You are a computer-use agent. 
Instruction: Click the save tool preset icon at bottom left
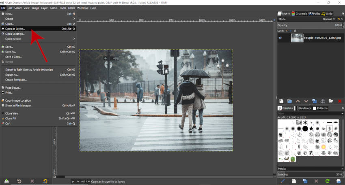coord(7,181)
